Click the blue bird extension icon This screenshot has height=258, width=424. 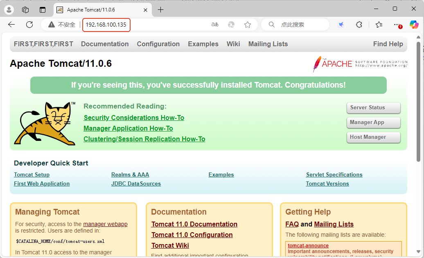(x=341, y=25)
